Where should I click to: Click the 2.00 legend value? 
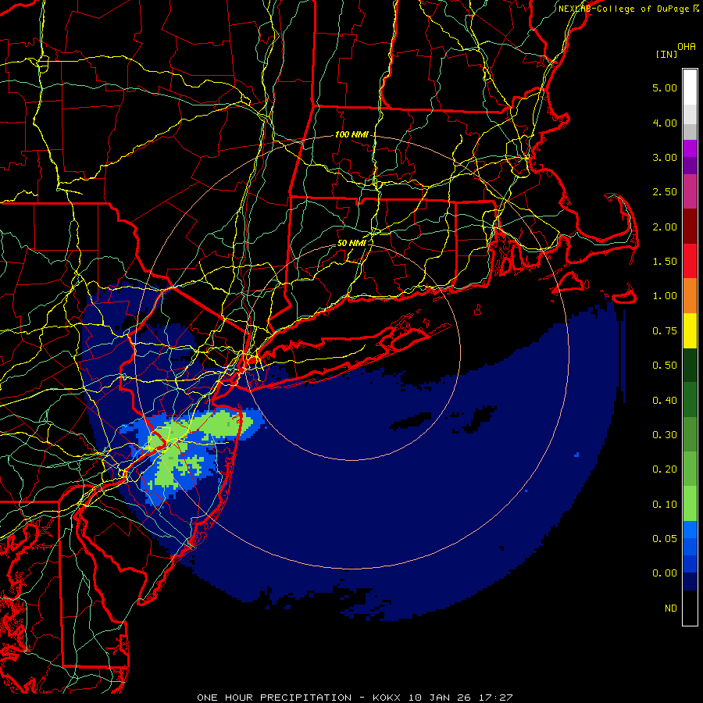(x=665, y=227)
